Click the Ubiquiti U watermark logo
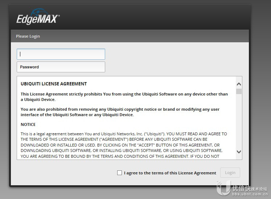This screenshot has width=271, height=199. point(223,188)
